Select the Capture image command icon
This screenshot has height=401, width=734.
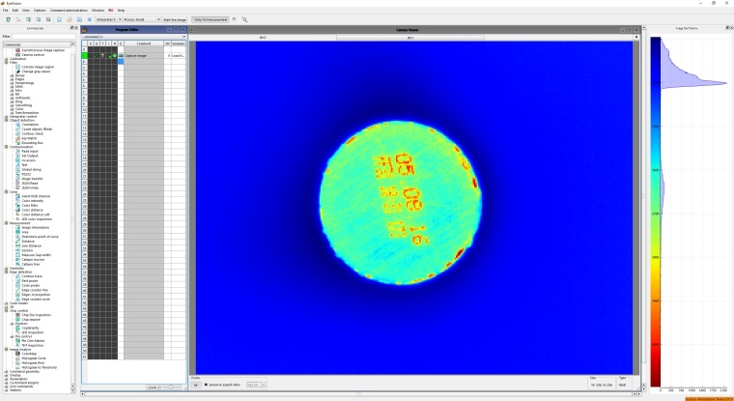(121, 56)
